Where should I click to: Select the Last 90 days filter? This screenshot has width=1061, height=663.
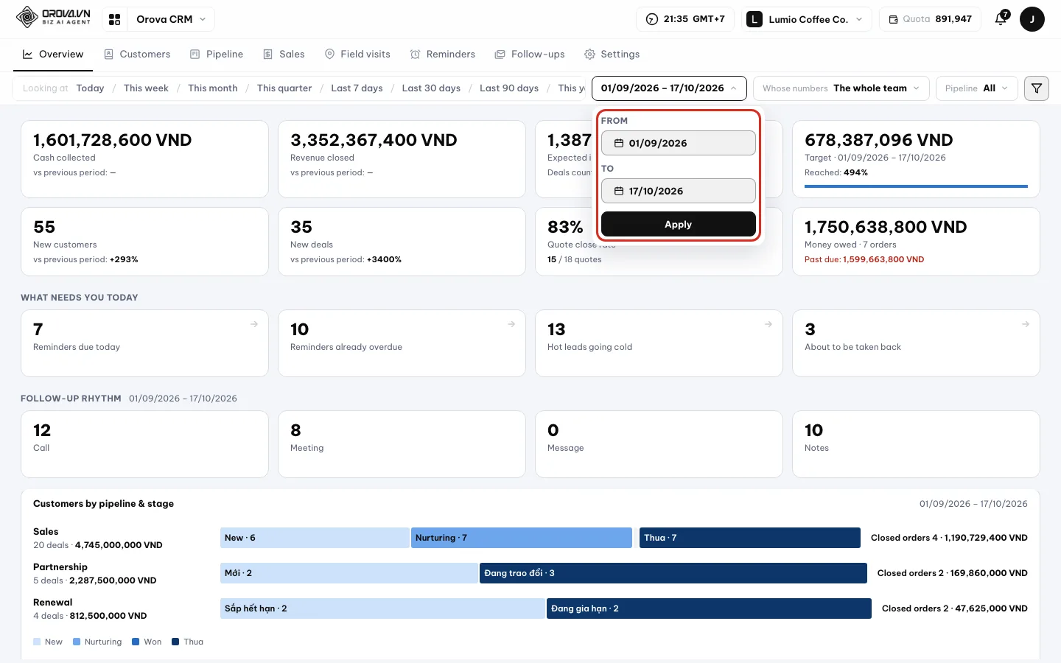[x=509, y=88]
